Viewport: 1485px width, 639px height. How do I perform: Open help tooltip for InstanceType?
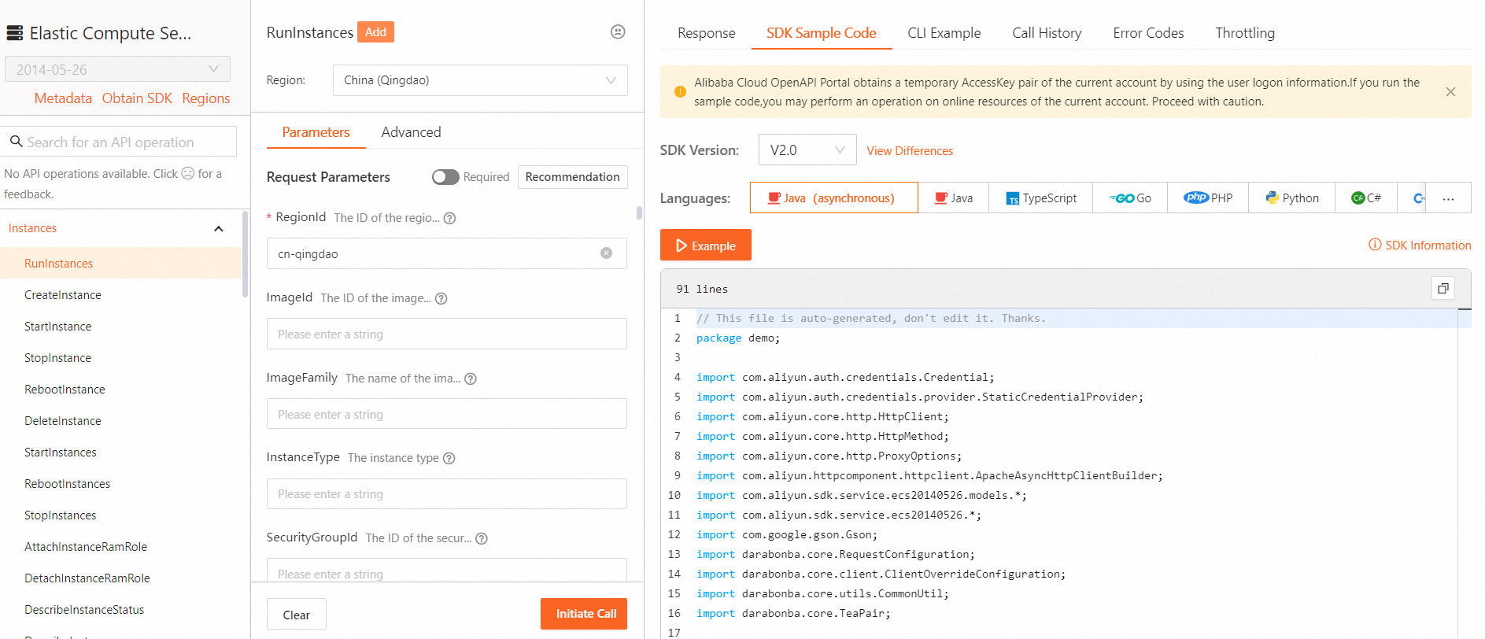pyautogui.click(x=449, y=458)
